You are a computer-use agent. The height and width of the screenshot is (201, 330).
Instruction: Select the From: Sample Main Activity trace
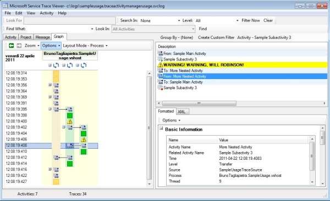tap(242, 53)
